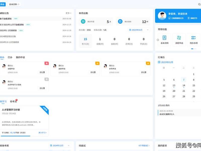The height and width of the screenshot is (151, 201).
Task: Click the calendar icon in attendance month picker
Action: (130, 30)
